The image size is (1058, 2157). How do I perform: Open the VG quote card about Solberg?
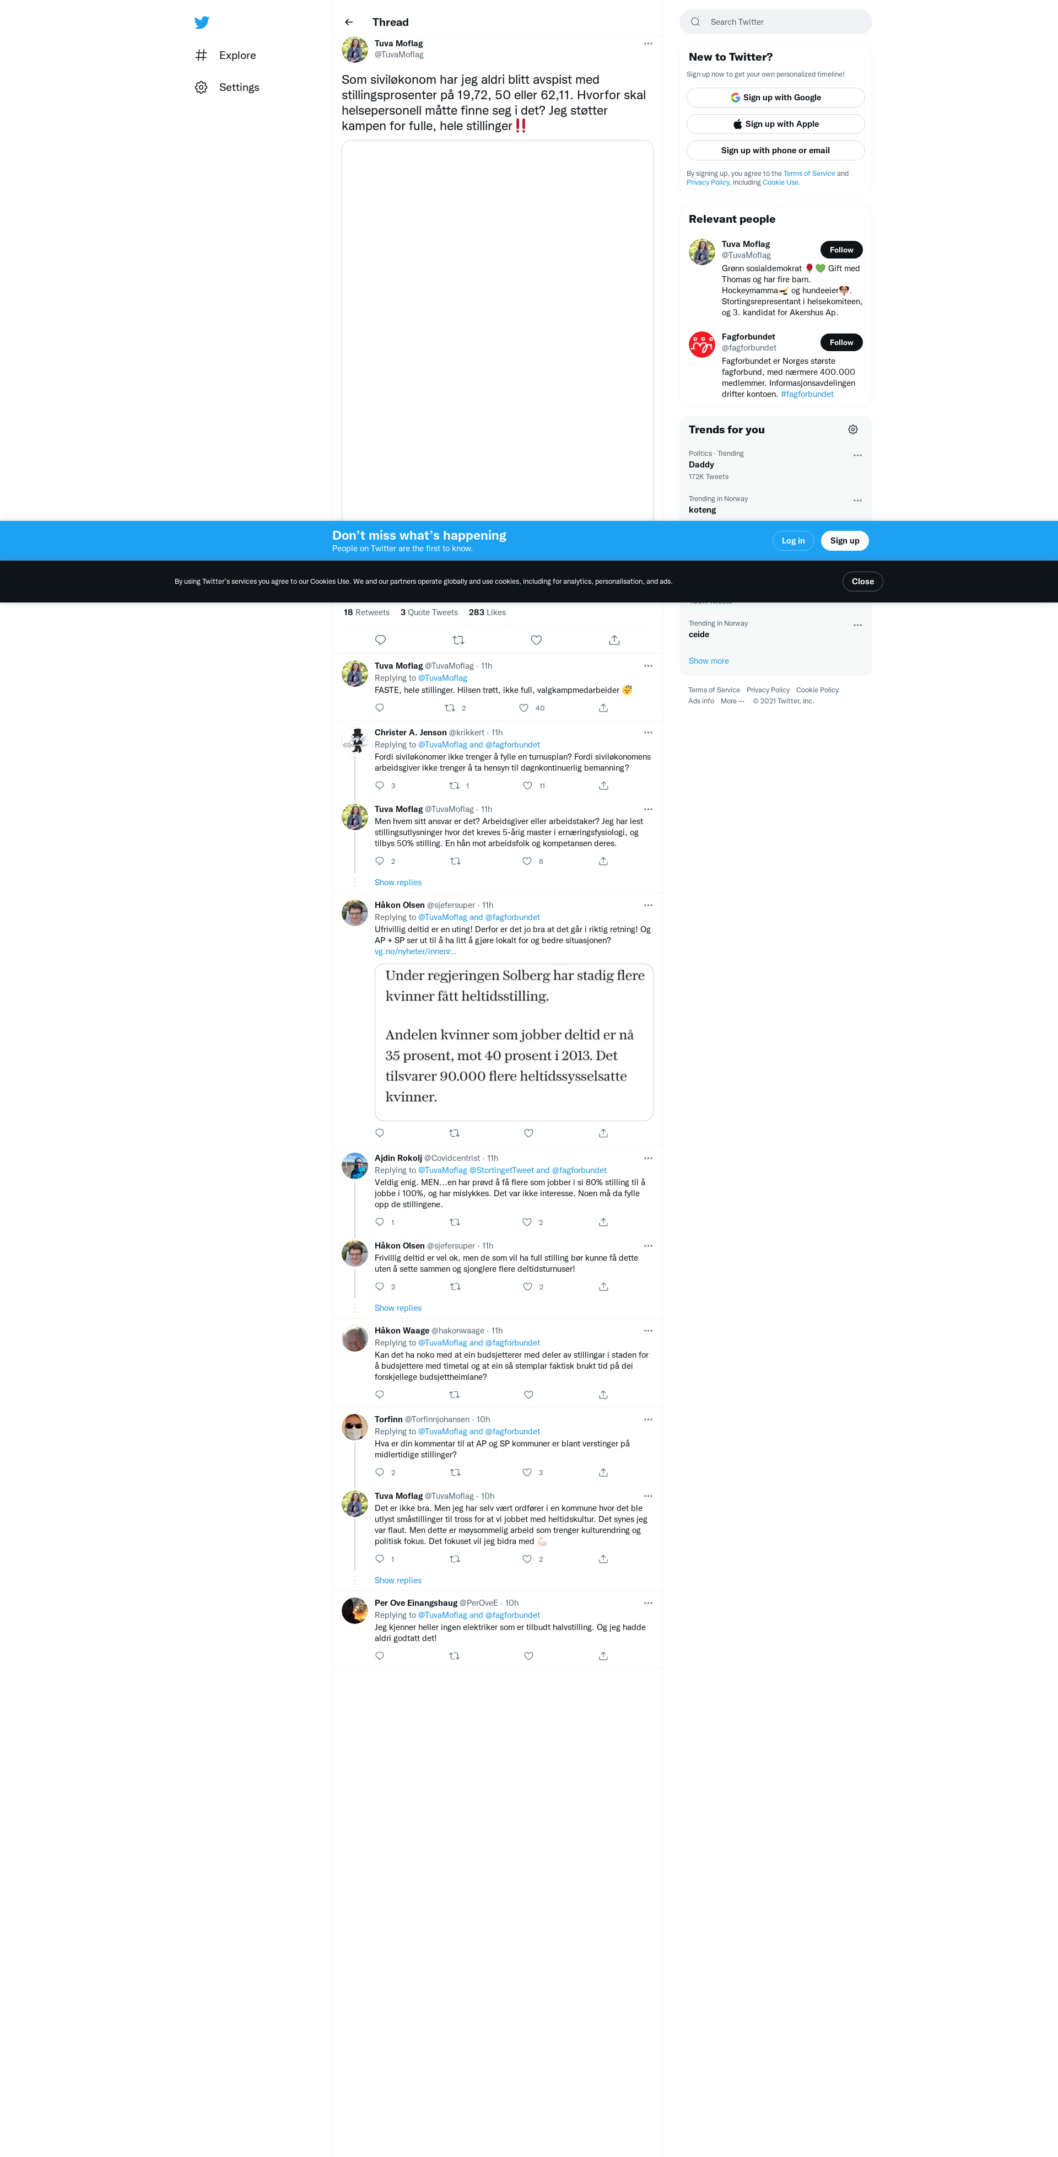[x=513, y=1042]
